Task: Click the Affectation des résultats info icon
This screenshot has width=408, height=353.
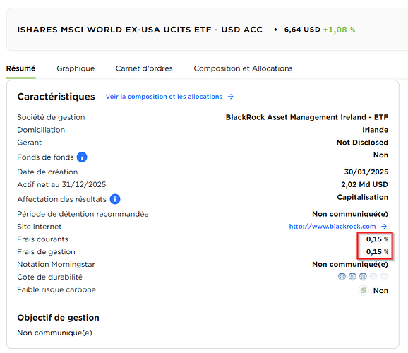Action: click(x=115, y=199)
